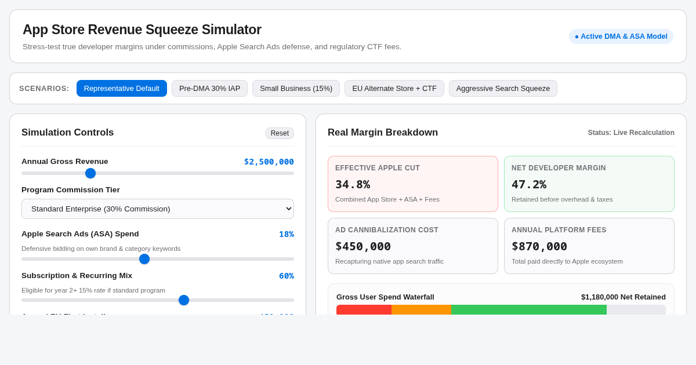The image size is (696, 365).
Task: Click the gray remainder of waterfall bar
Action: pos(636,309)
